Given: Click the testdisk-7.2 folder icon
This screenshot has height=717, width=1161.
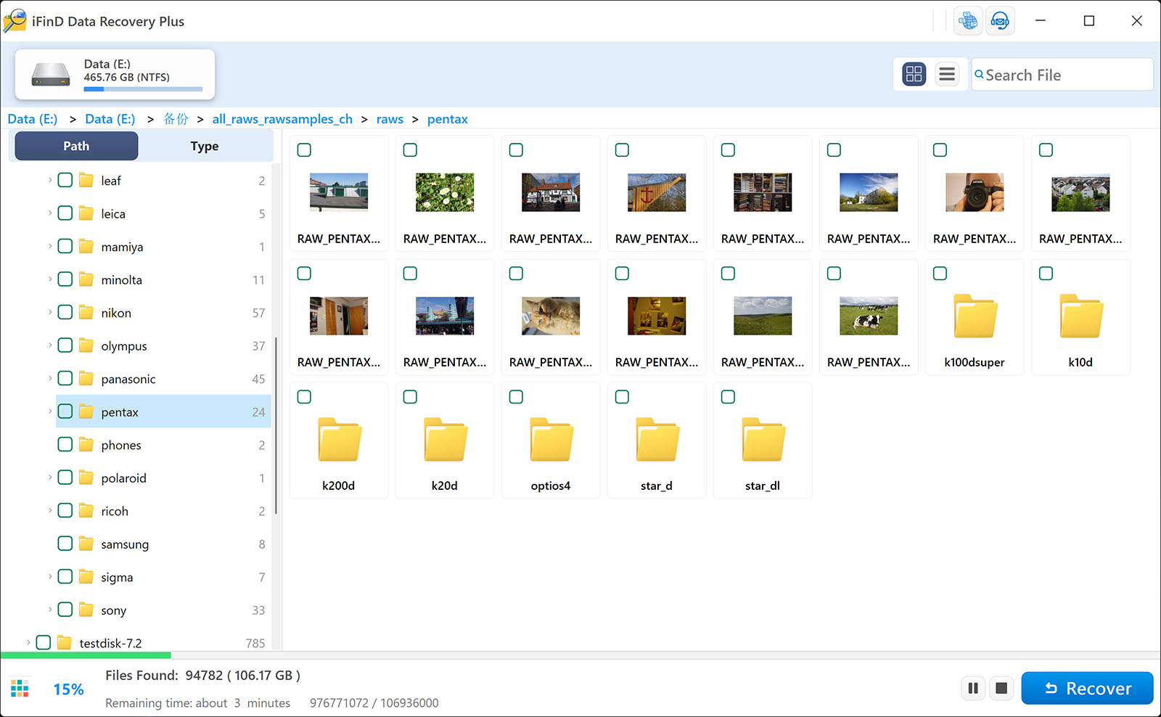Looking at the screenshot, I should pos(65,643).
